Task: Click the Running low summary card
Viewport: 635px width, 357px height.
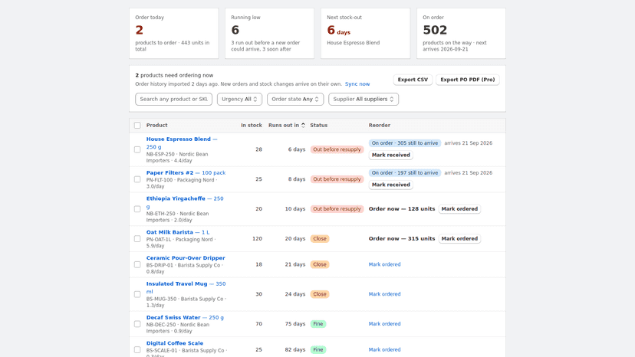Action: 270,34
